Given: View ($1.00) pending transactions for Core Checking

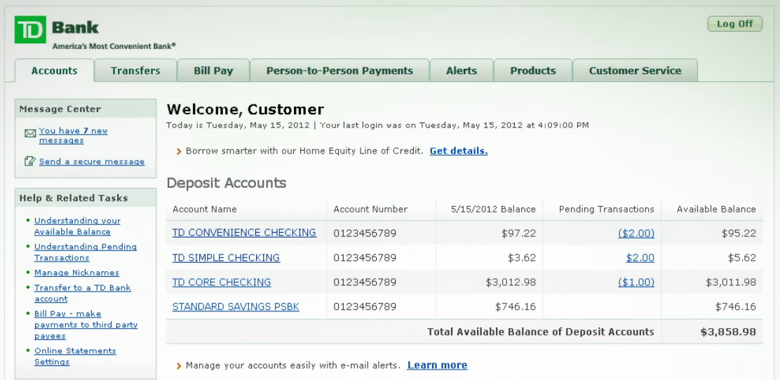Looking at the screenshot, I should coord(636,282).
